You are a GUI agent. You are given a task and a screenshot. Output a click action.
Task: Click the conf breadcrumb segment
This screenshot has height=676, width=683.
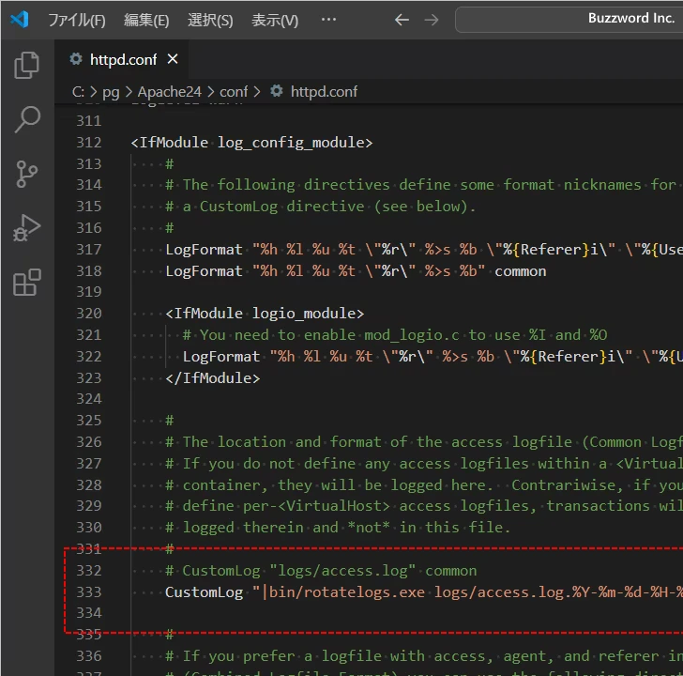(234, 91)
